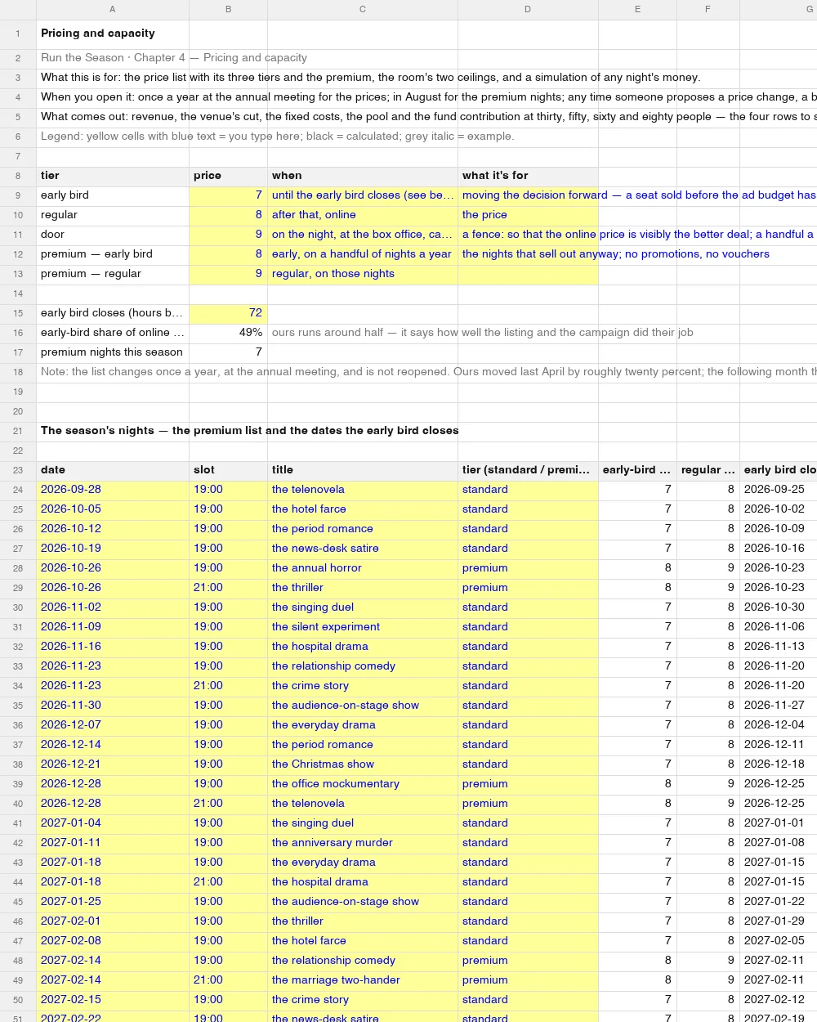Image resolution: width=817 pixels, height=1022 pixels.
Task: Select tier cell 'standard' for the telenovela row 24
Action: (528, 490)
